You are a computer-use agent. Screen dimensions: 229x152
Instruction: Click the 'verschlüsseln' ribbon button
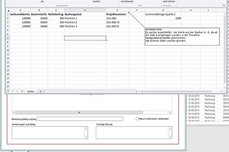pyautogui.click(x=127, y=1)
